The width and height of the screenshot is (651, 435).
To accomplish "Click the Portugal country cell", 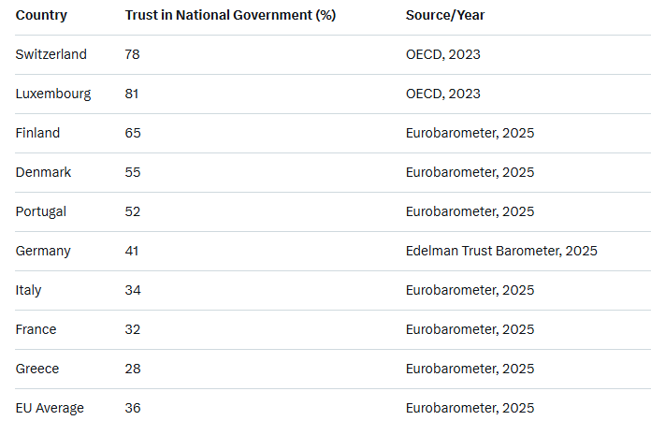I will tap(41, 211).
